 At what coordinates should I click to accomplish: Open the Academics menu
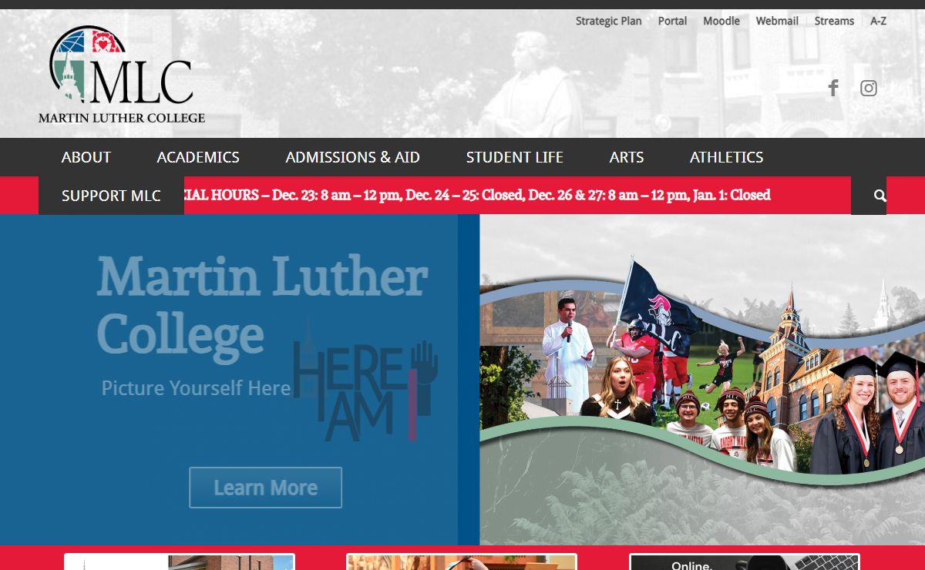(x=198, y=157)
